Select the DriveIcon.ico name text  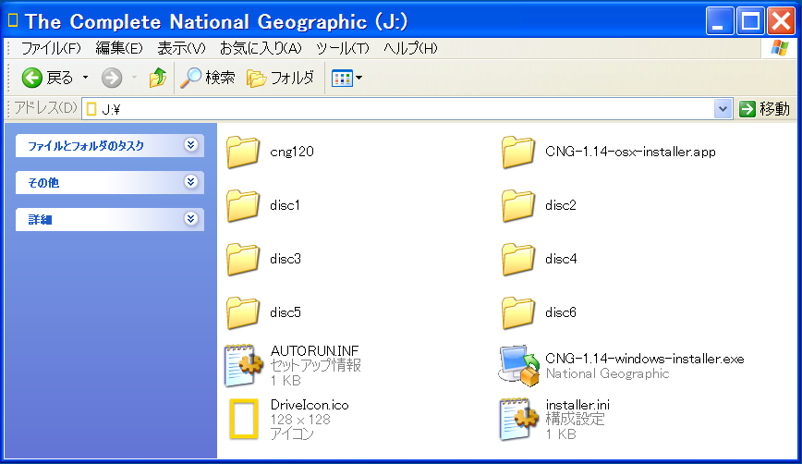tap(310, 405)
